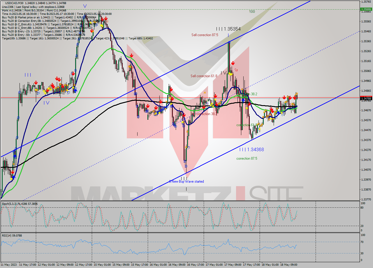
Task: Click the 1.34965 price axis label
Action: click(366, 81)
